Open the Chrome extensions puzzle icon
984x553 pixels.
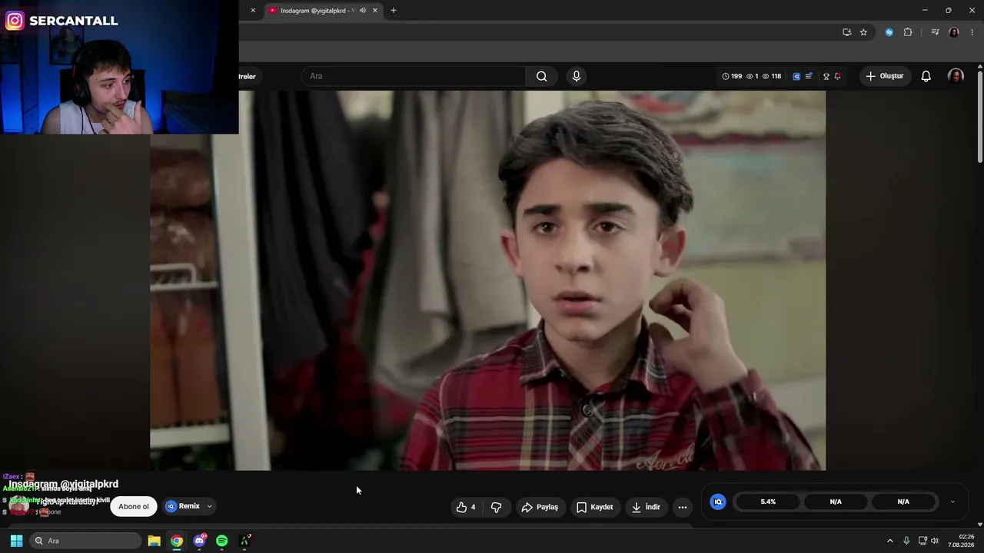(908, 32)
